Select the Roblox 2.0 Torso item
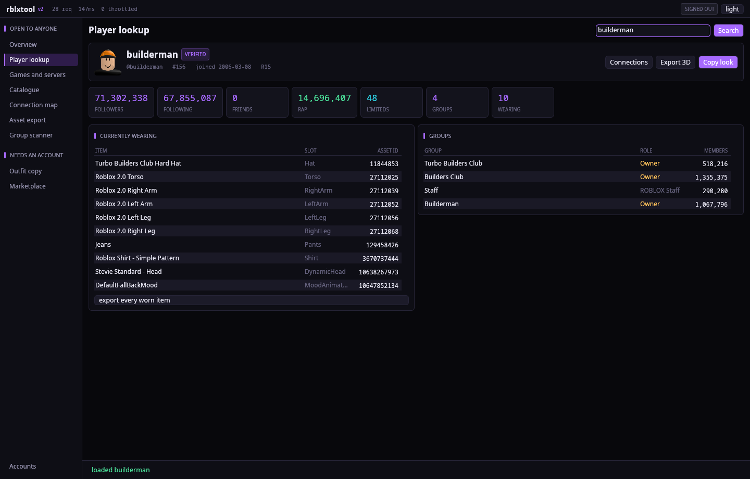Screen dimensions: 750x479 tap(248, 177)
